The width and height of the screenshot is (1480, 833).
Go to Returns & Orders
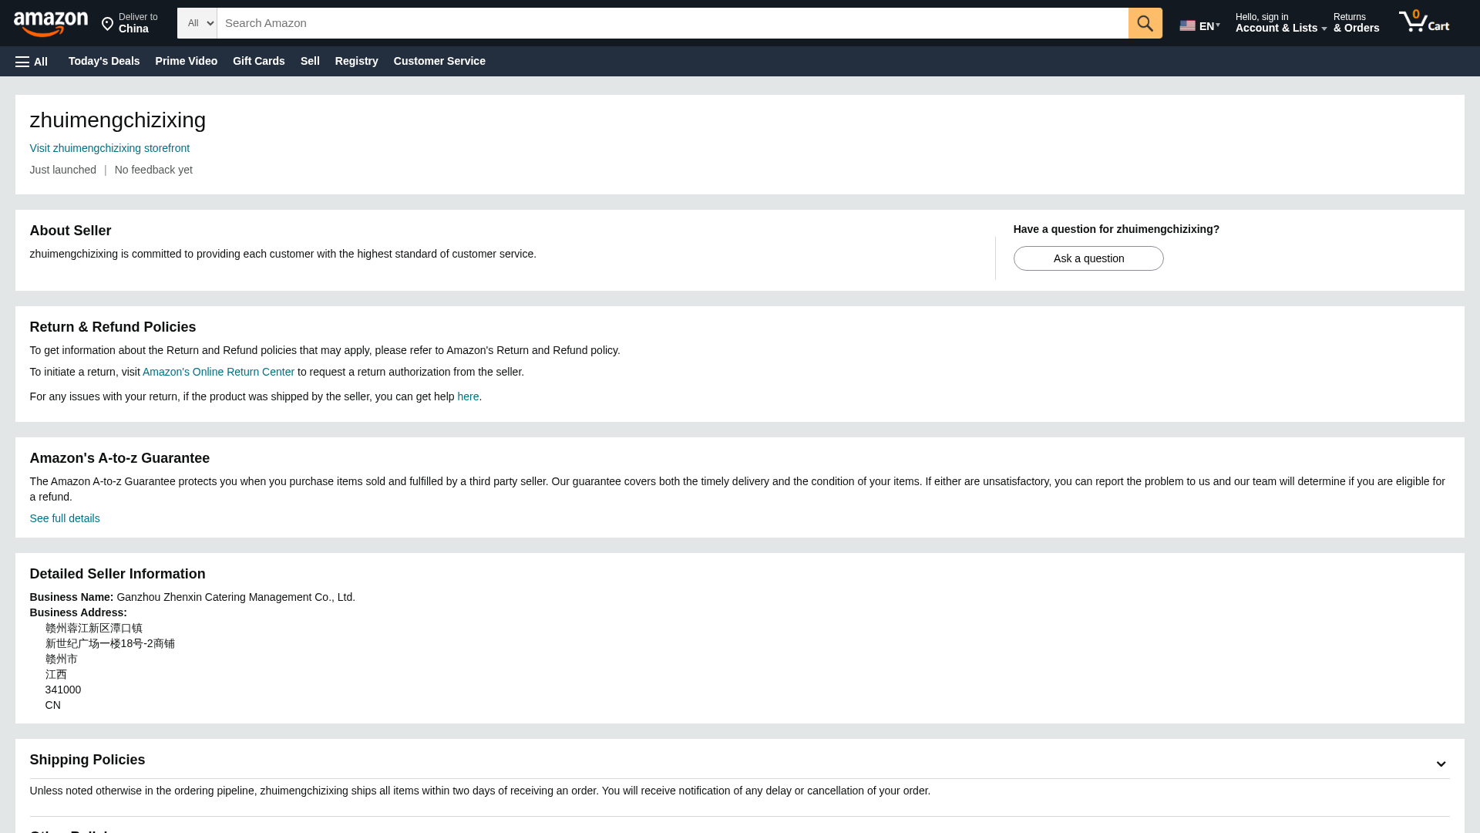1356,23
